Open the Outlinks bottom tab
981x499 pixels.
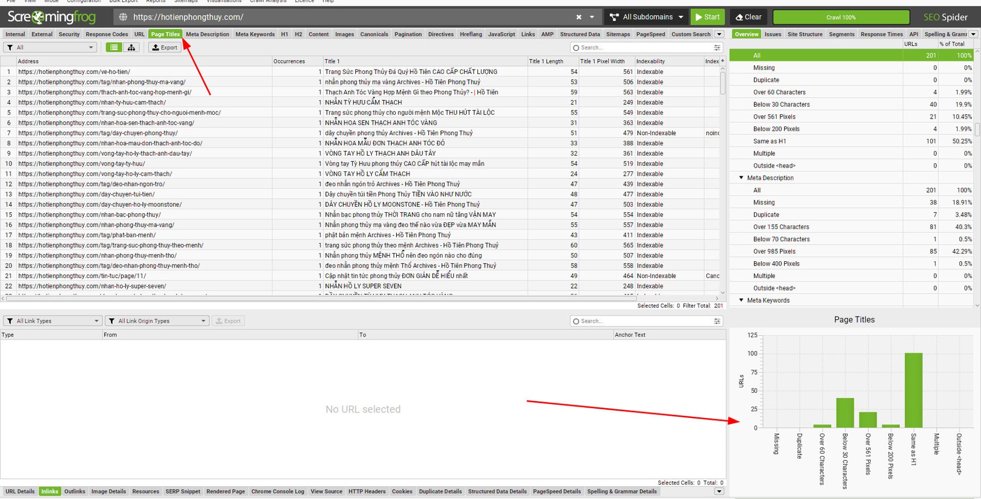click(x=75, y=491)
